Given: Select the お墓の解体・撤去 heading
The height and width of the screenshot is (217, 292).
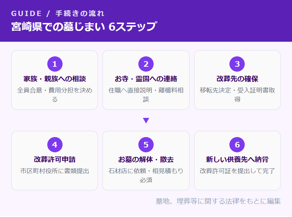Looking at the screenshot, I should (146, 159).
